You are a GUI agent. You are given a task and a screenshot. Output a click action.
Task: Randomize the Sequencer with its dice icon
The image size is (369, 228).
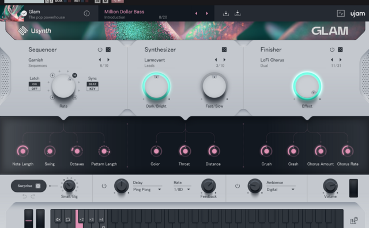coord(108,50)
